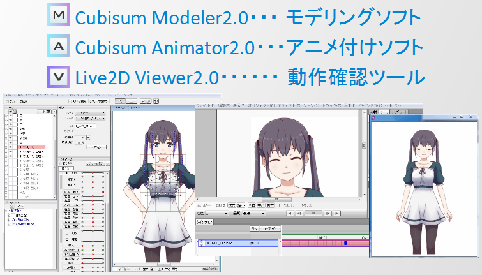482x275 pixels.
Task: Click the eye icon in parts panel header
Action: [x=10, y=112]
